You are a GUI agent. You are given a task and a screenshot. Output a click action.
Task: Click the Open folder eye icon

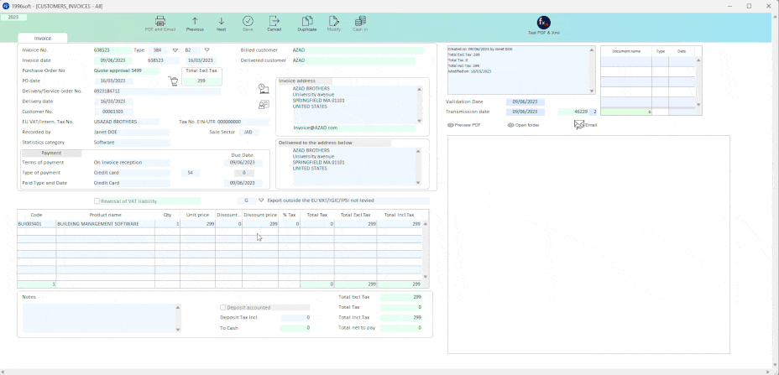(x=510, y=125)
